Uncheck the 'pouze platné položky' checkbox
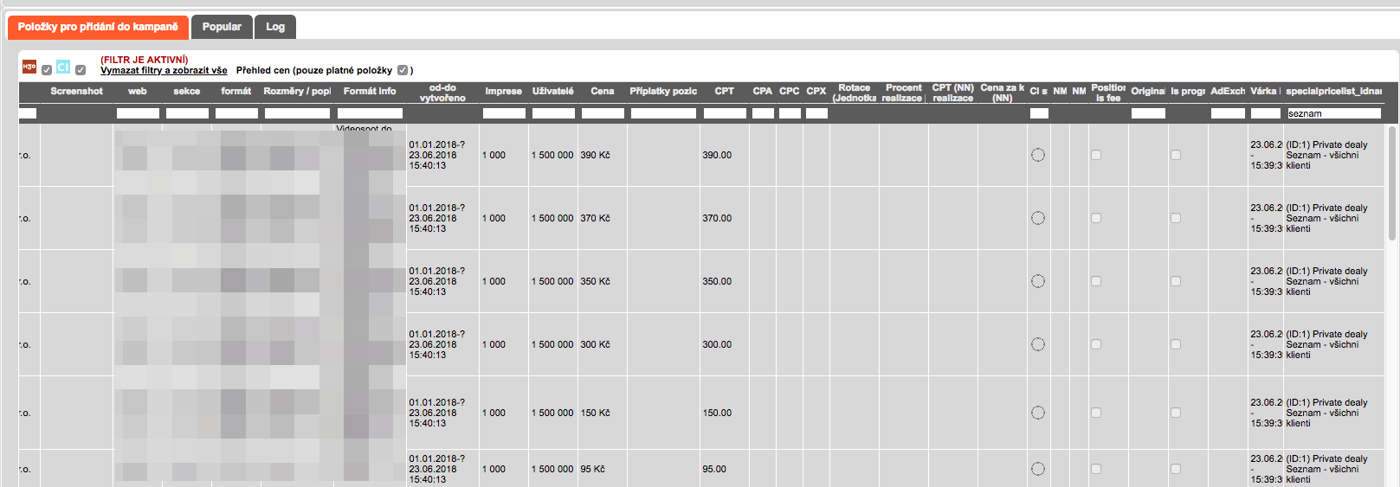Screen dimensions: 1400x487 403,70
